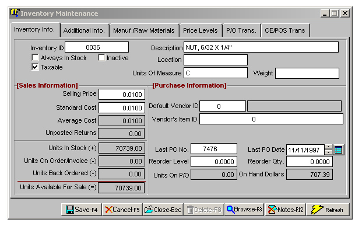Click the Units On P/O value field
The width and height of the screenshot is (362, 226).
(x=214, y=175)
